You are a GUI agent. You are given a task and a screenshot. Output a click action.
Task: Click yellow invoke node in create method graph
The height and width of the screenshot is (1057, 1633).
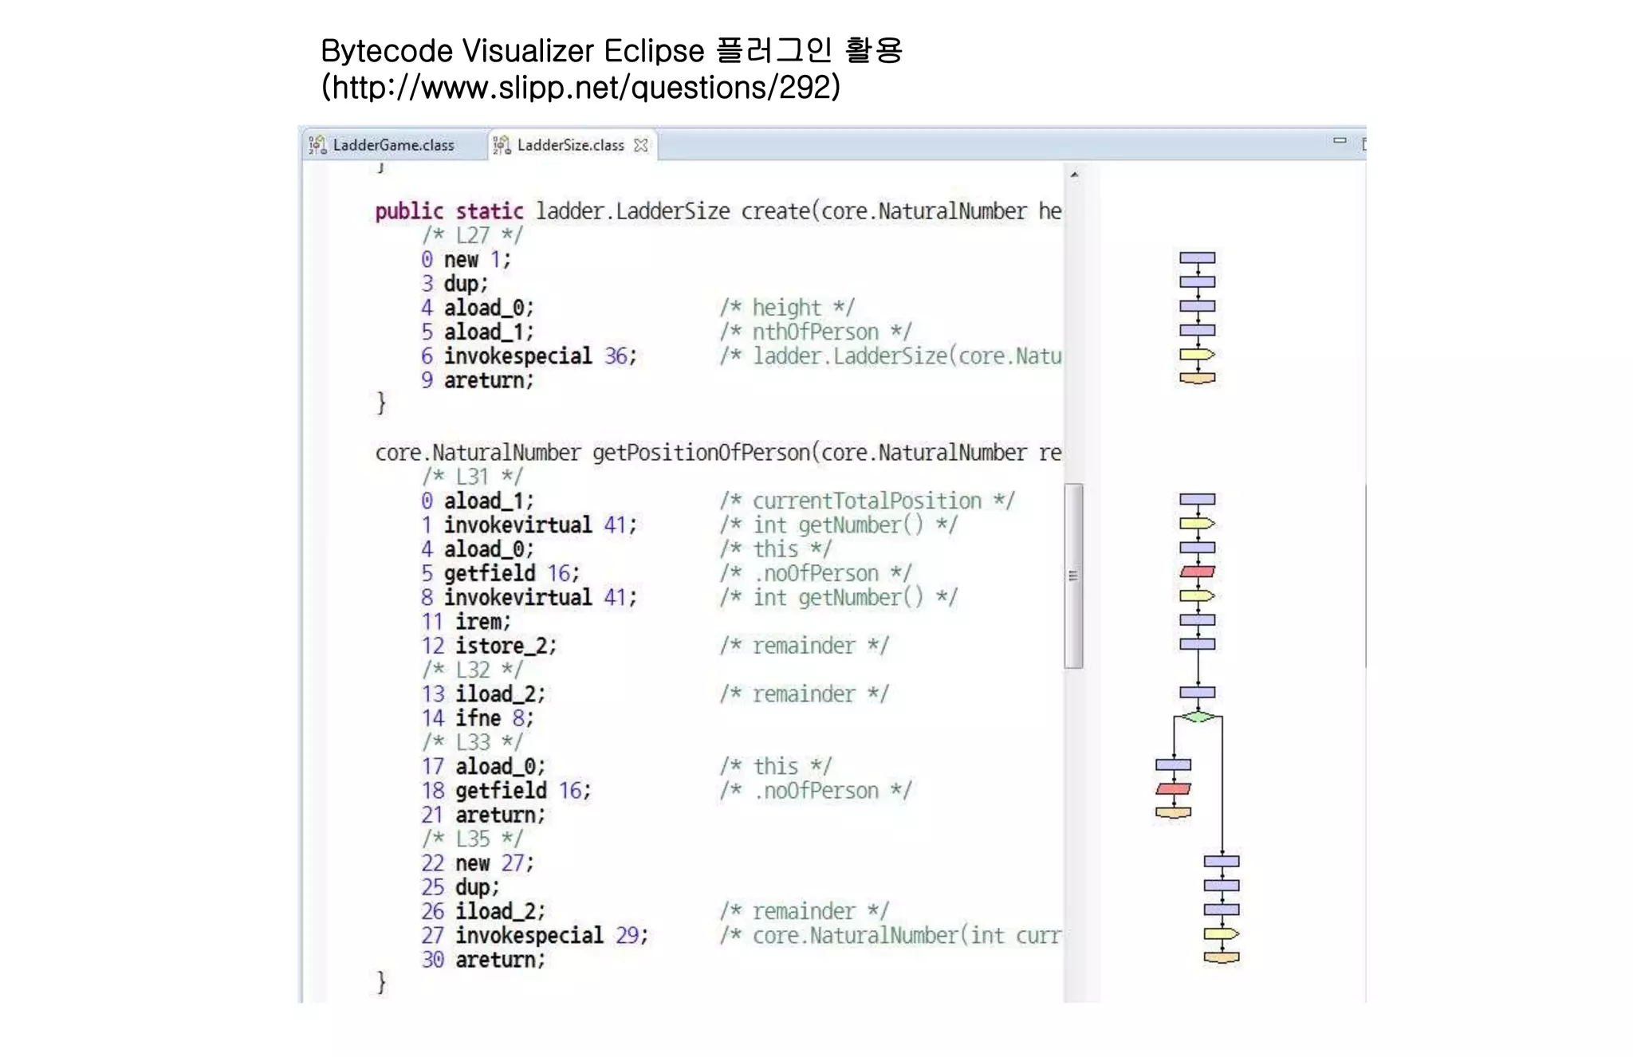pyautogui.click(x=1198, y=354)
